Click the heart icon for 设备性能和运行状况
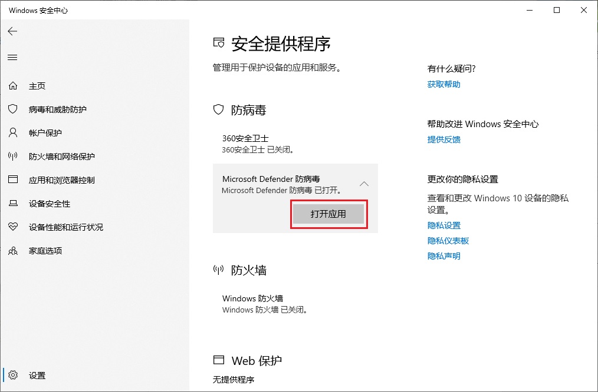This screenshot has height=392, width=598. click(13, 227)
